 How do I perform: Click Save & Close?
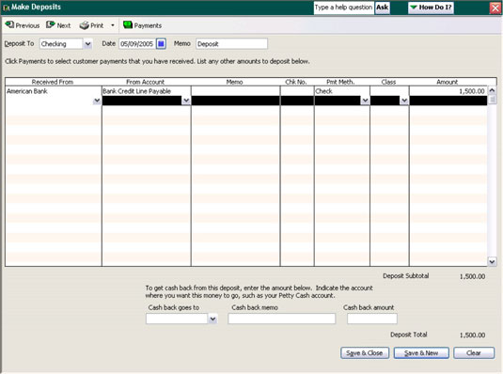click(365, 352)
